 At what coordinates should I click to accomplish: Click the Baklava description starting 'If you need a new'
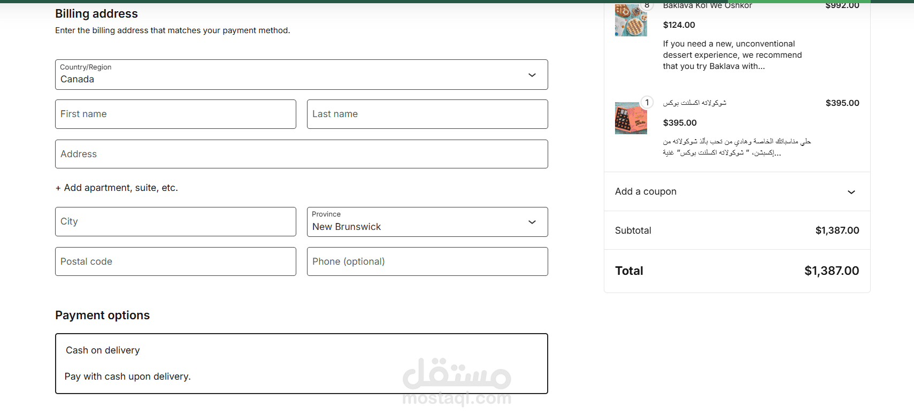pyautogui.click(x=733, y=55)
